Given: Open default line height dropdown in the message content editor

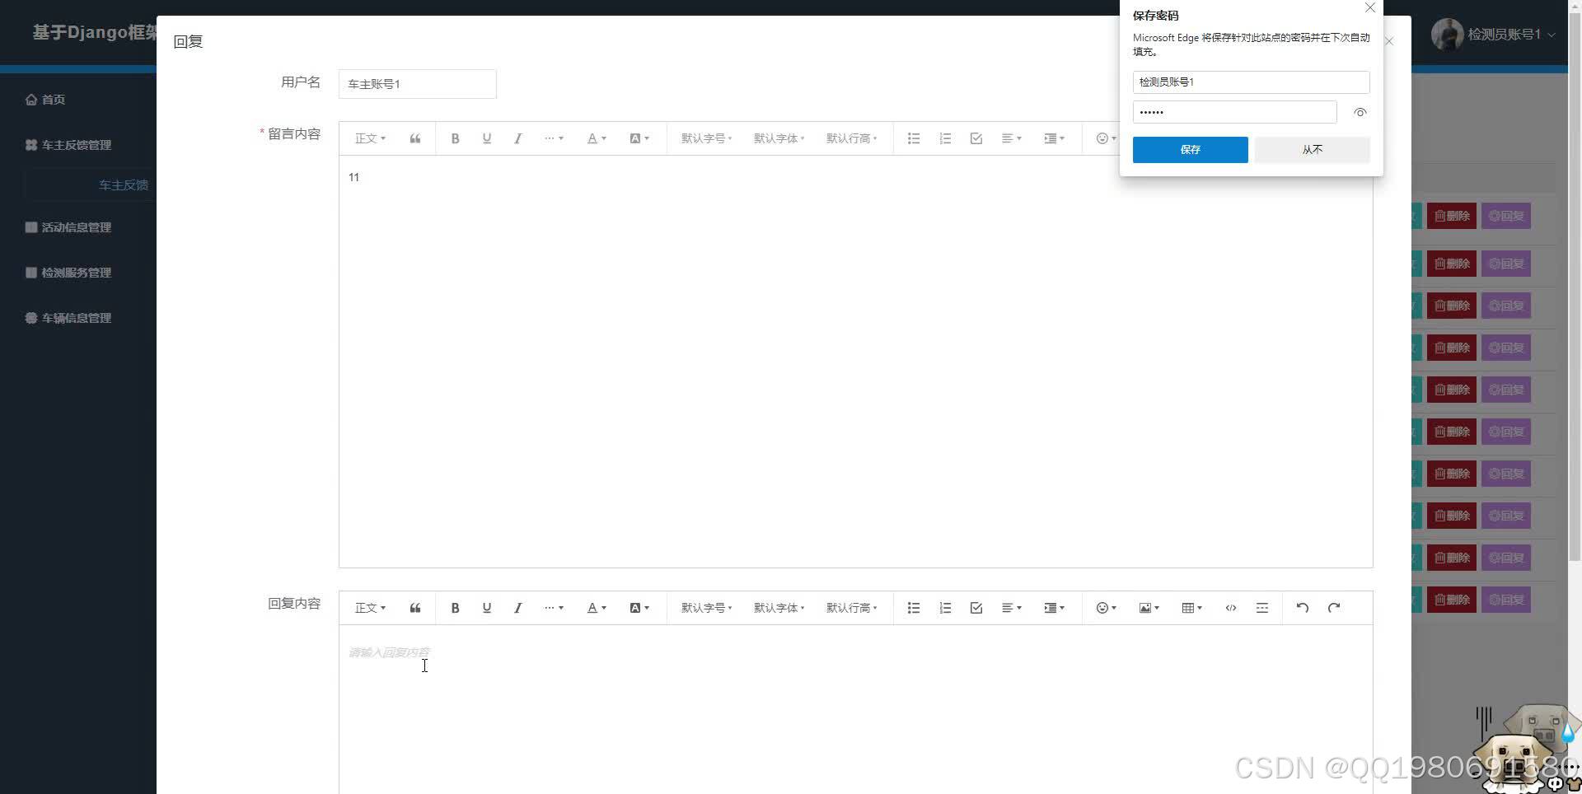Looking at the screenshot, I should 851,138.
